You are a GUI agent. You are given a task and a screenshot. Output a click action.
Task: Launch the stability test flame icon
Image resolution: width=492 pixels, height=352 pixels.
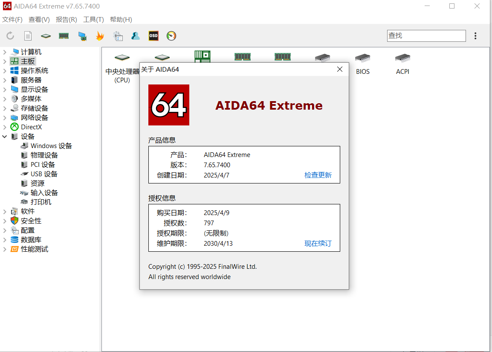pyautogui.click(x=100, y=36)
